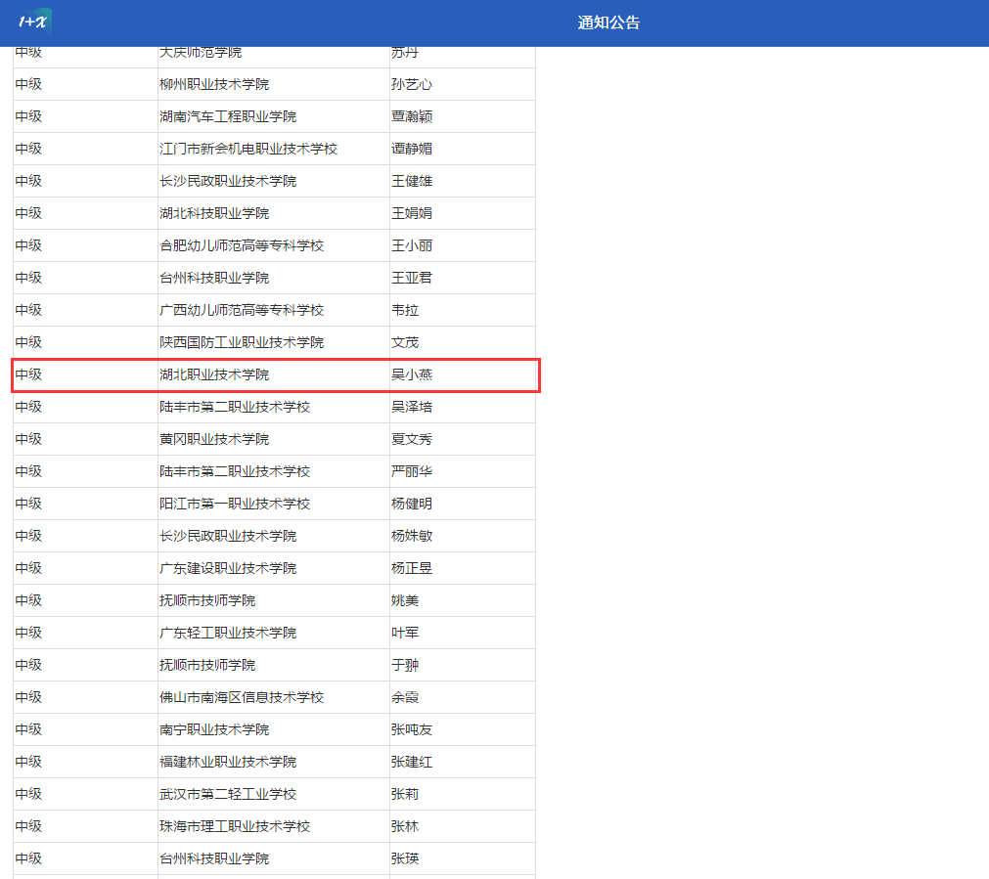Select the 江门市新会机电职业技术学校 cell
Image resolution: width=989 pixels, height=879 pixels.
coord(248,149)
